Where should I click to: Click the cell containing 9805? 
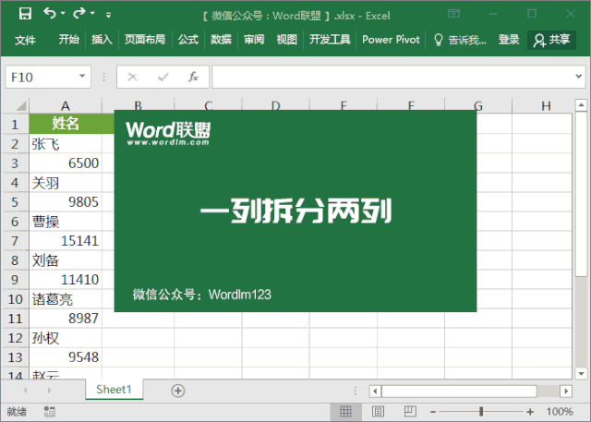click(66, 201)
